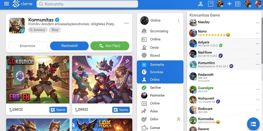
Task: Click the green Aun Piacl button
Action: [x=110, y=46]
